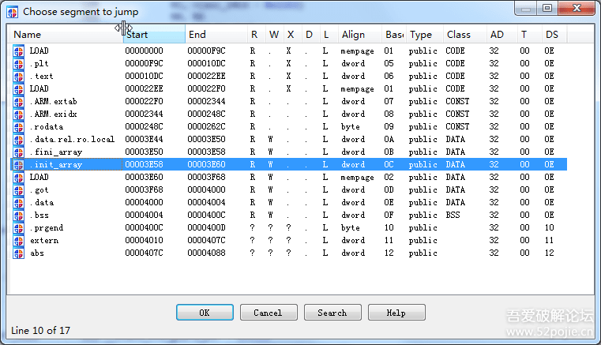Click CONST class in .rodata row
The height and width of the screenshot is (345, 601).
(457, 127)
